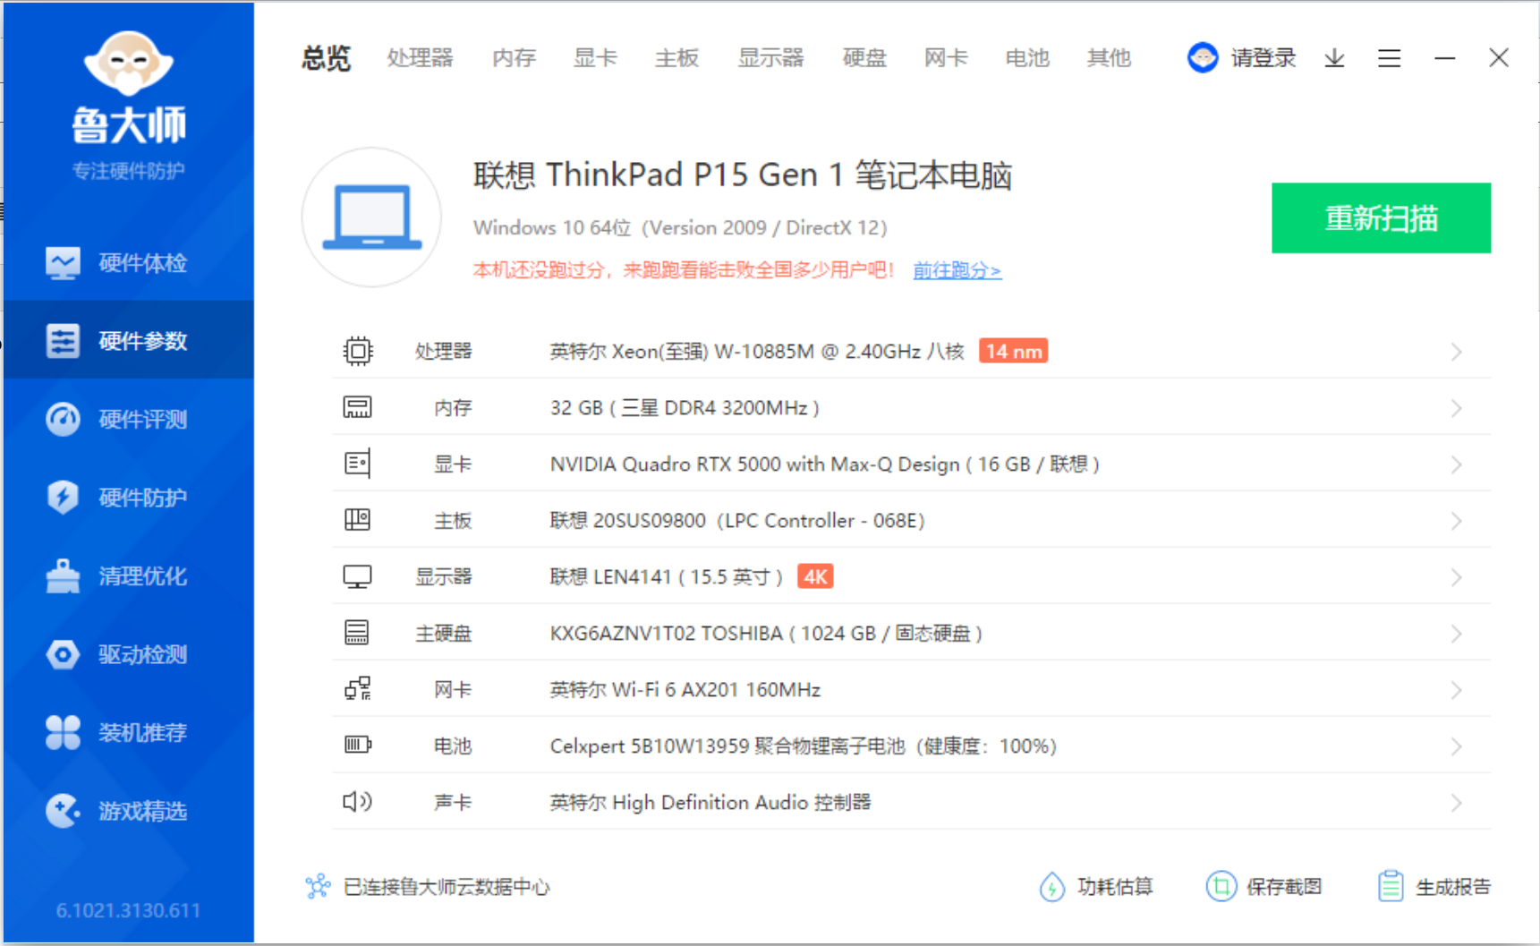Screen dimensions: 1540x946
Task: Click the cloud data center status icon
Action: click(318, 887)
